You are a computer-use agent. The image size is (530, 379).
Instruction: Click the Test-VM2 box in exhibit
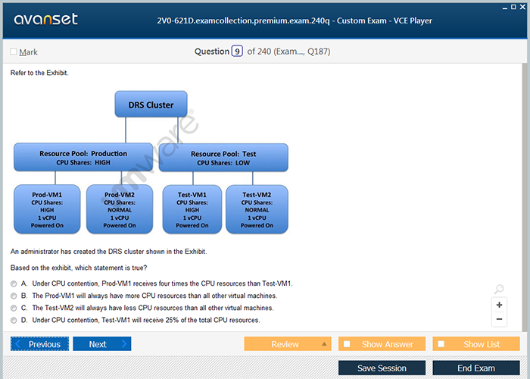(x=257, y=209)
